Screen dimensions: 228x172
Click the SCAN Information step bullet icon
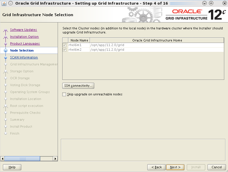pos(5,58)
